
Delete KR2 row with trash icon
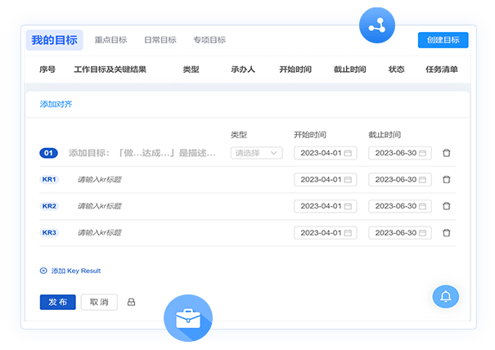447,206
